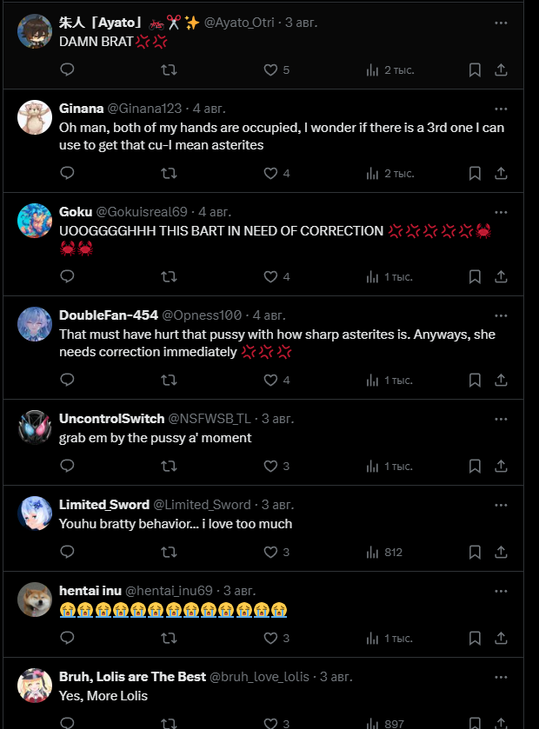Click the Shiba Inu avatar of hentai inu
The height and width of the screenshot is (729, 539).
tap(35, 600)
